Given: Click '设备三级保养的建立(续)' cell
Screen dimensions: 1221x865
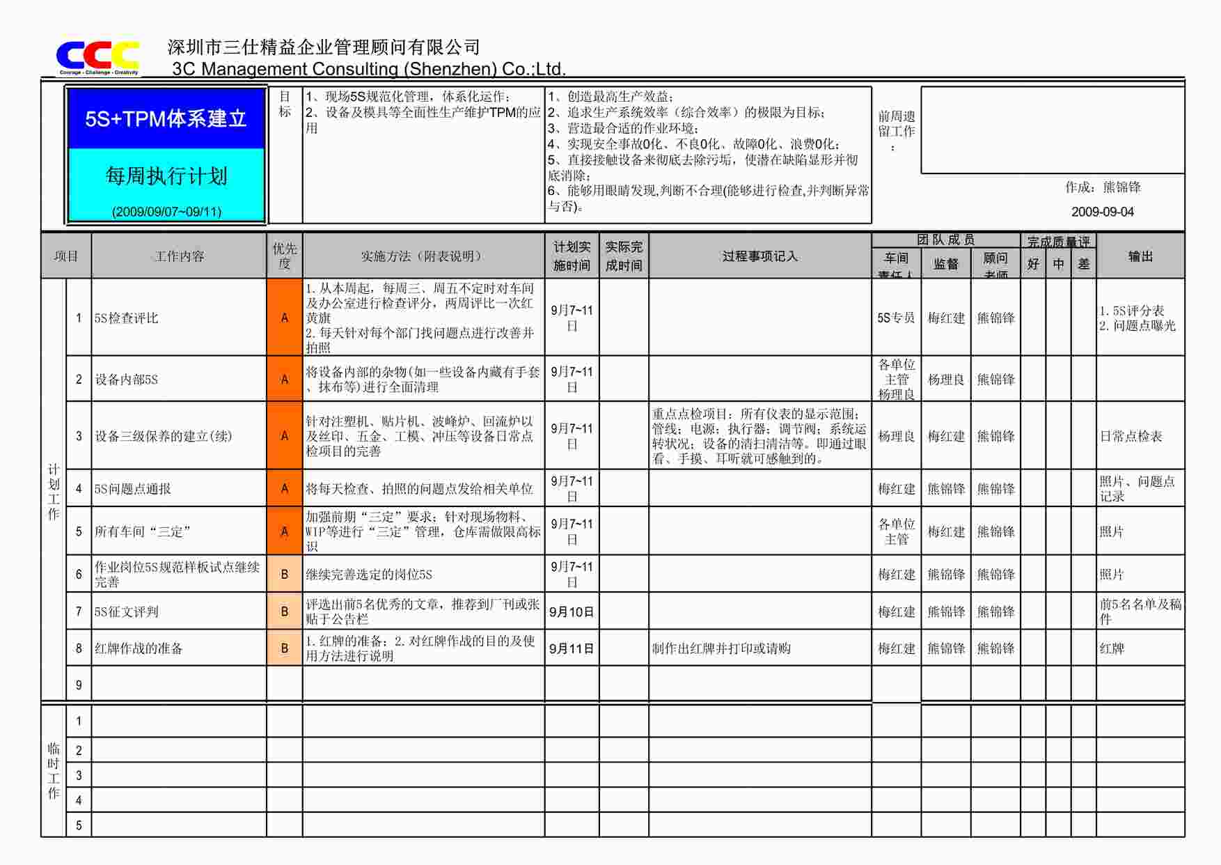Looking at the screenshot, I should [179, 436].
